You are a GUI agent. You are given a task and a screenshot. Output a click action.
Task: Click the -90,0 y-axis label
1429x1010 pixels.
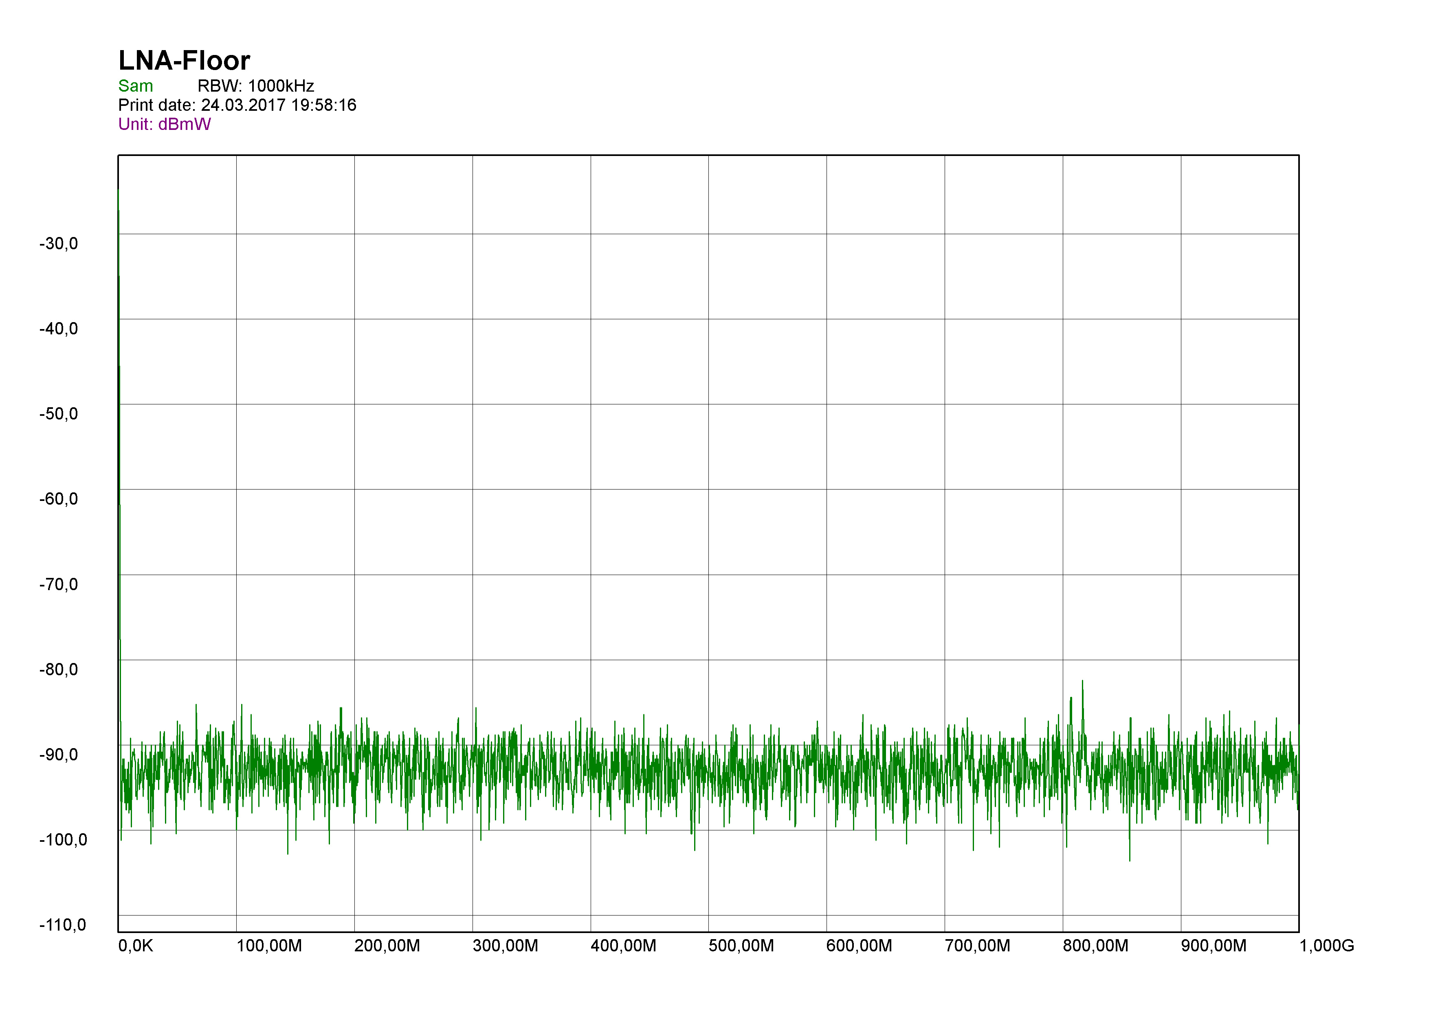(x=59, y=755)
